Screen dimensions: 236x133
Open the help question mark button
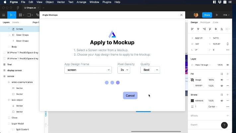224,125
